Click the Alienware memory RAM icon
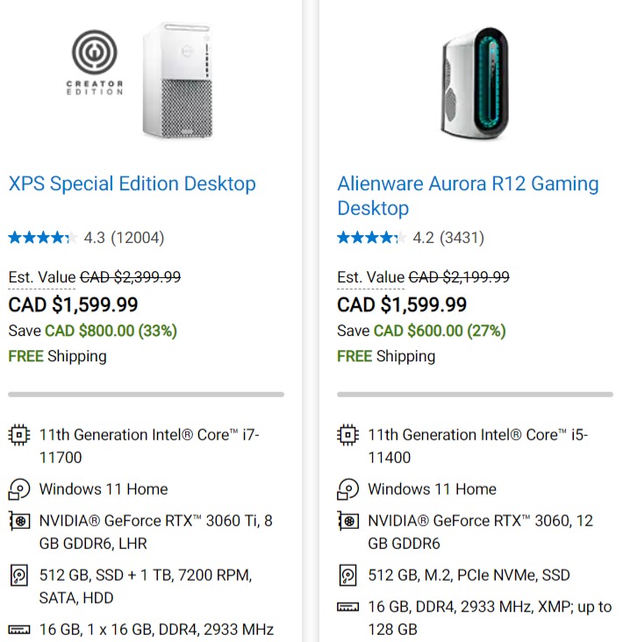Image resolution: width=623 pixels, height=642 pixels. [347, 607]
